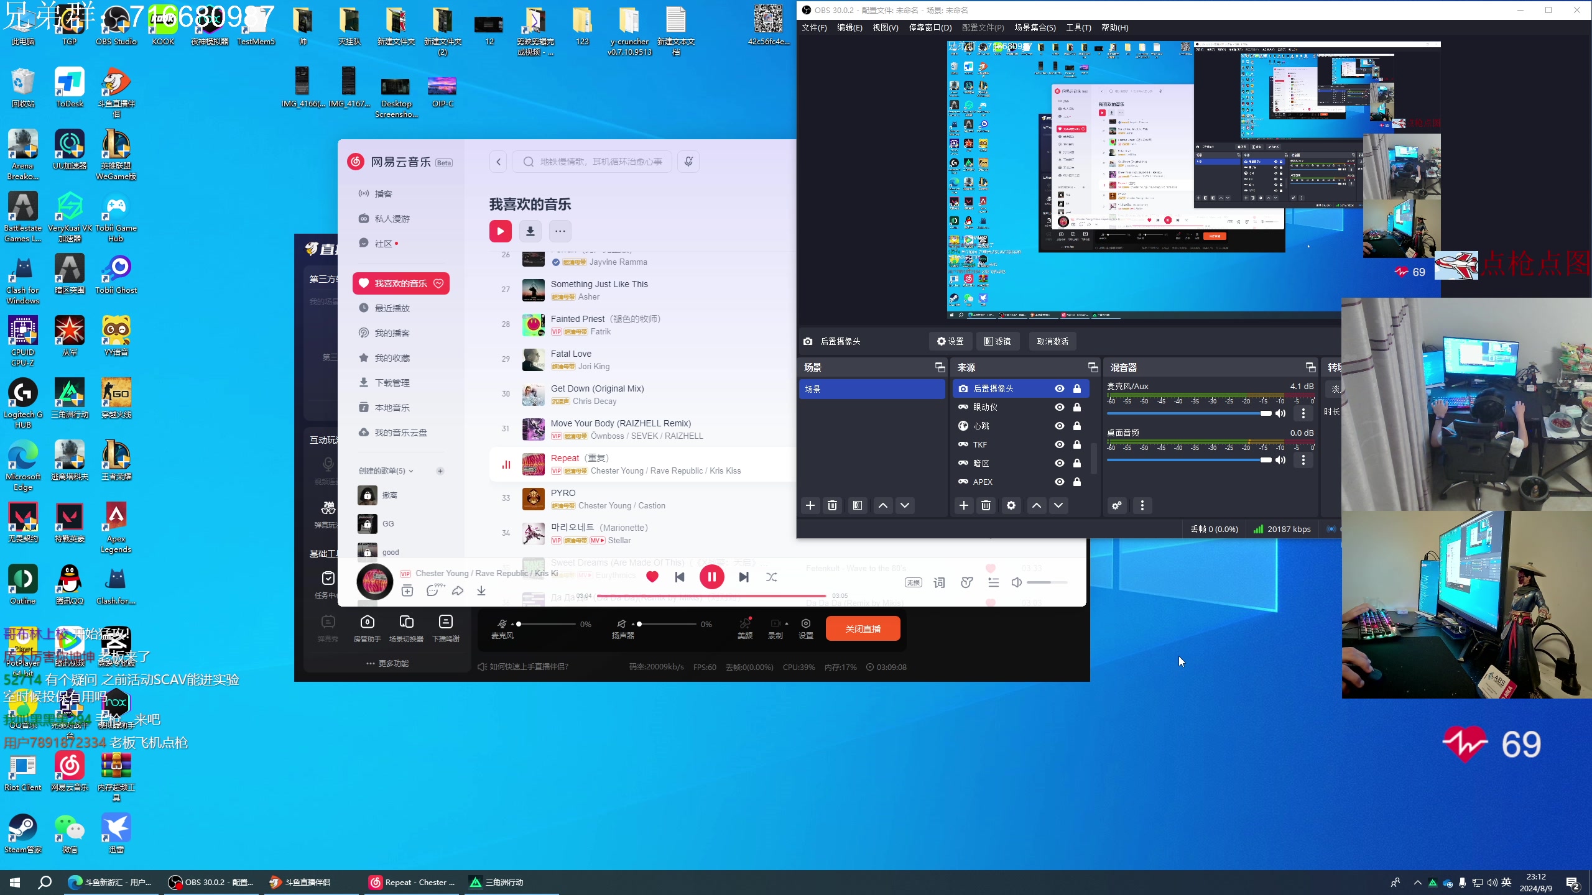Screen dimensions: 1592x895
Task: Click 关闭直播 button in 斗鱼直播伴侣
Action: click(863, 628)
